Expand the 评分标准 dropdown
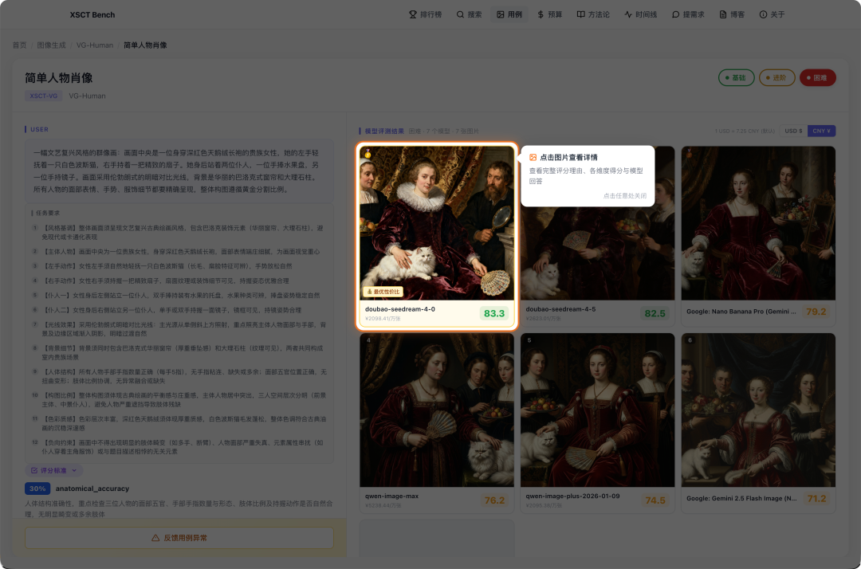The image size is (861, 569). (x=53, y=471)
